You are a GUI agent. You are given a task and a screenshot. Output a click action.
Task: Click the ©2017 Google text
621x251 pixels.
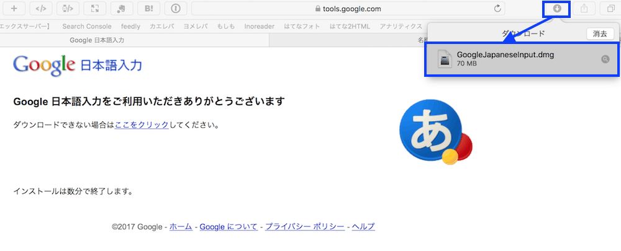point(137,227)
